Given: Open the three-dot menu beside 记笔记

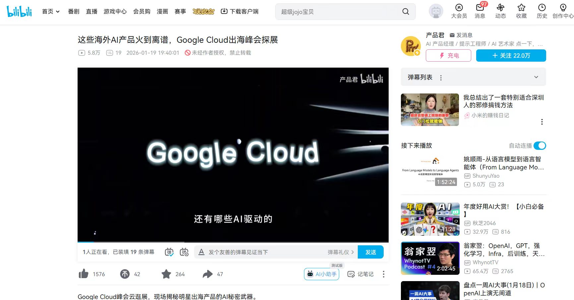Looking at the screenshot, I should point(384,274).
